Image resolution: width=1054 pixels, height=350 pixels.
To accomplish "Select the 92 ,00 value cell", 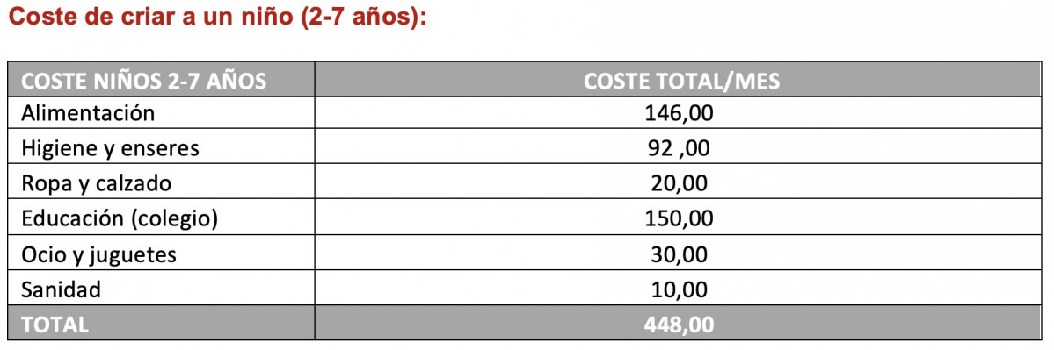I will [679, 147].
